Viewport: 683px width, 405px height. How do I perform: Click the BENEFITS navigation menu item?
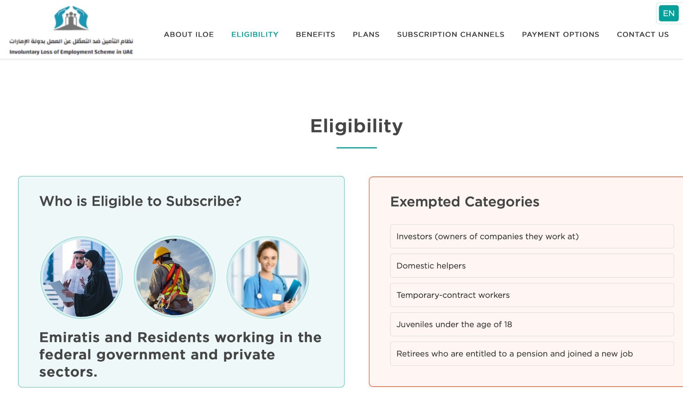pyautogui.click(x=315, y=34)
